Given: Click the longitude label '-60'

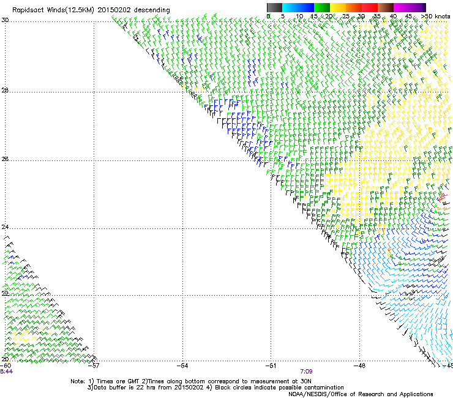Looking at the screenshot, I should tap(6, 366).
